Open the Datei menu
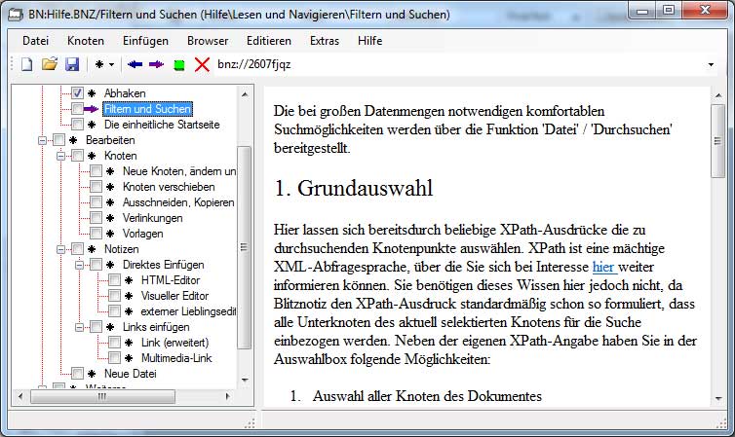 point(36,41)
